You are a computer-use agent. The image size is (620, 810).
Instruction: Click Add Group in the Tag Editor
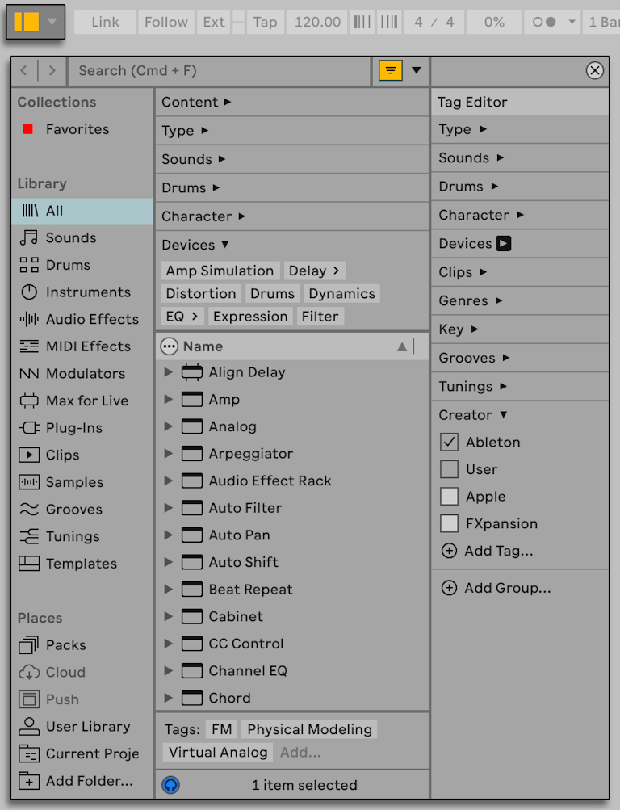click(502, 588)
